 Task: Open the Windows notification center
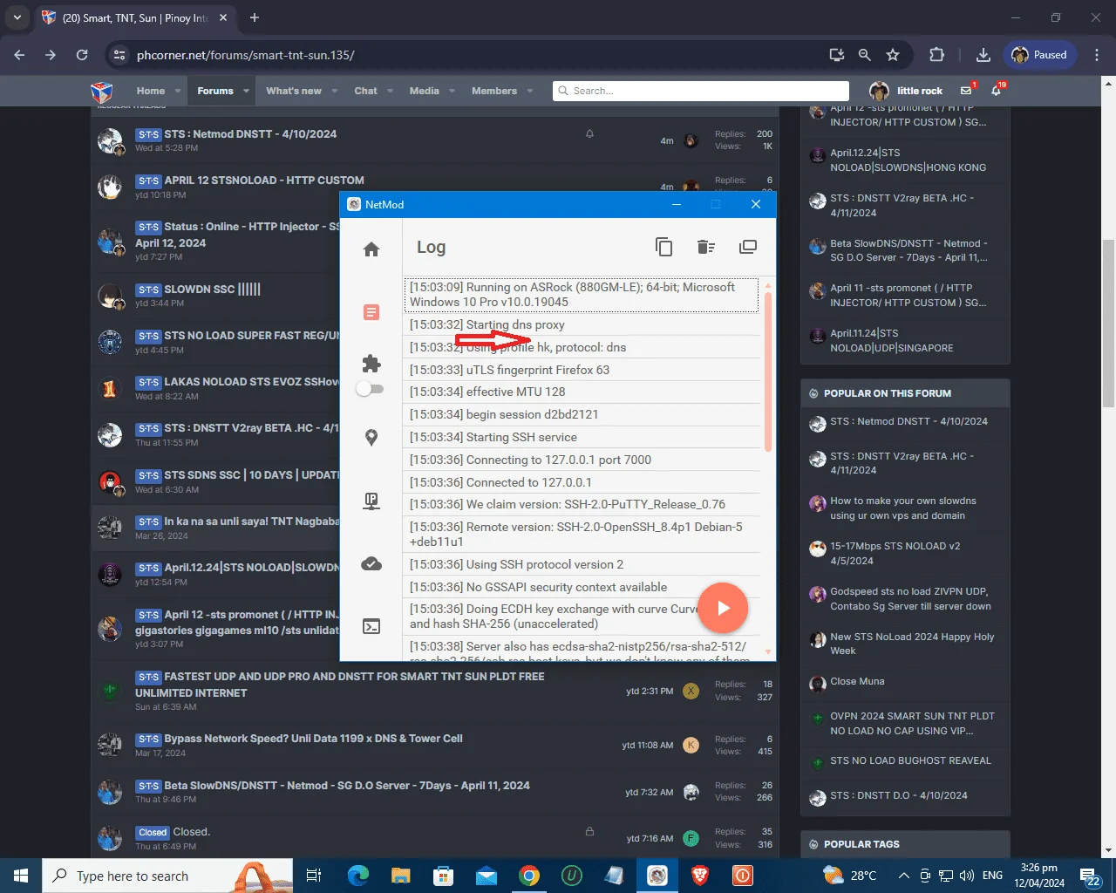(1091, 876)
